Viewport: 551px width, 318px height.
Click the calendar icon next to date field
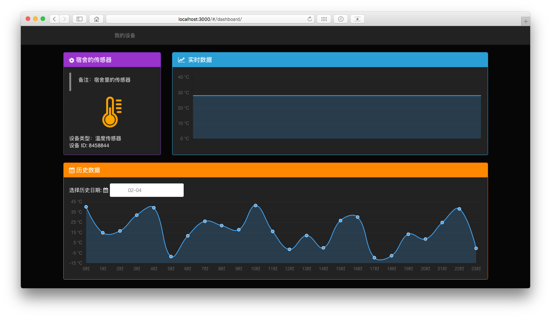click(x=106, y=190)
